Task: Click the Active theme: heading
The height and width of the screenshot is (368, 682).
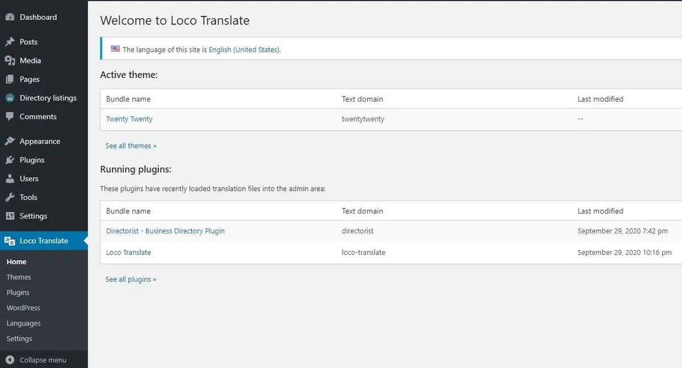Action: pyautogui.click(x=129, y=75)
